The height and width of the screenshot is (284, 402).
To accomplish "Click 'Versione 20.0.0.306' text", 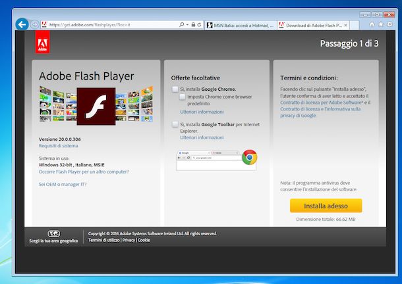I will pyautogui.click(x=60, y=139).
